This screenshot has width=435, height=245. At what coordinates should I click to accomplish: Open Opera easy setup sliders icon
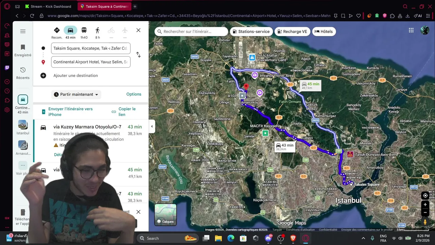pyautogui.click(x=429, y=16)
